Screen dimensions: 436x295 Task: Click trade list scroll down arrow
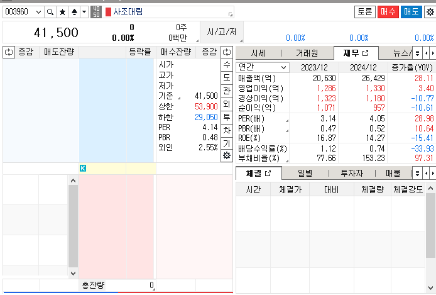pos(430,287)
